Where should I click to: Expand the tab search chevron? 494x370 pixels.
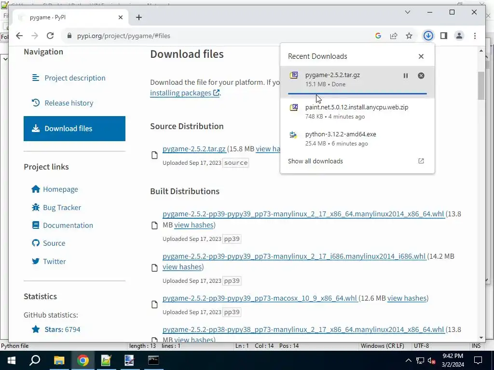click(x=407, y=12)
